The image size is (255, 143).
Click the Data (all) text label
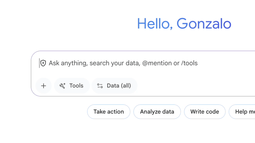(x=119, y=86)
